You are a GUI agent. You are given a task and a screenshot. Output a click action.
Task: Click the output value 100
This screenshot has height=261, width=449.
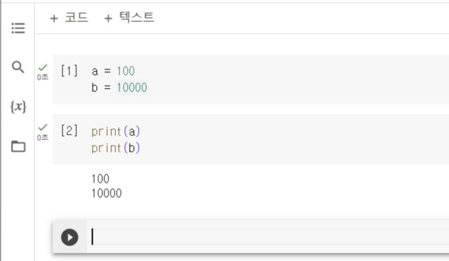click(x=100, y=179)
